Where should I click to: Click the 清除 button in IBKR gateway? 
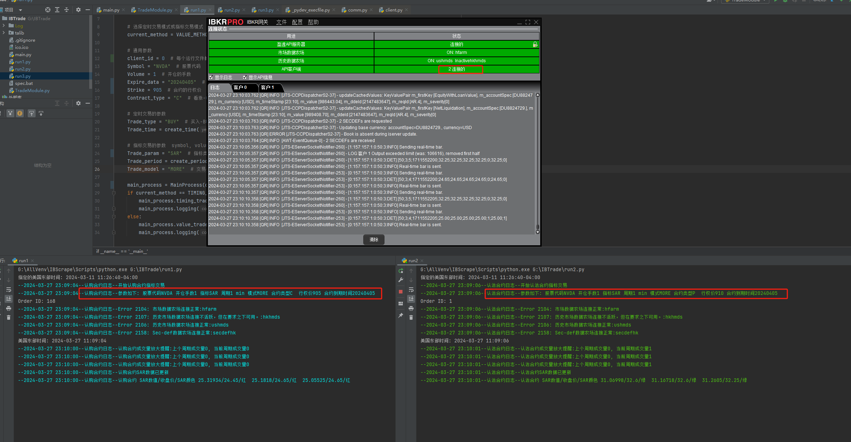point(374,240)
